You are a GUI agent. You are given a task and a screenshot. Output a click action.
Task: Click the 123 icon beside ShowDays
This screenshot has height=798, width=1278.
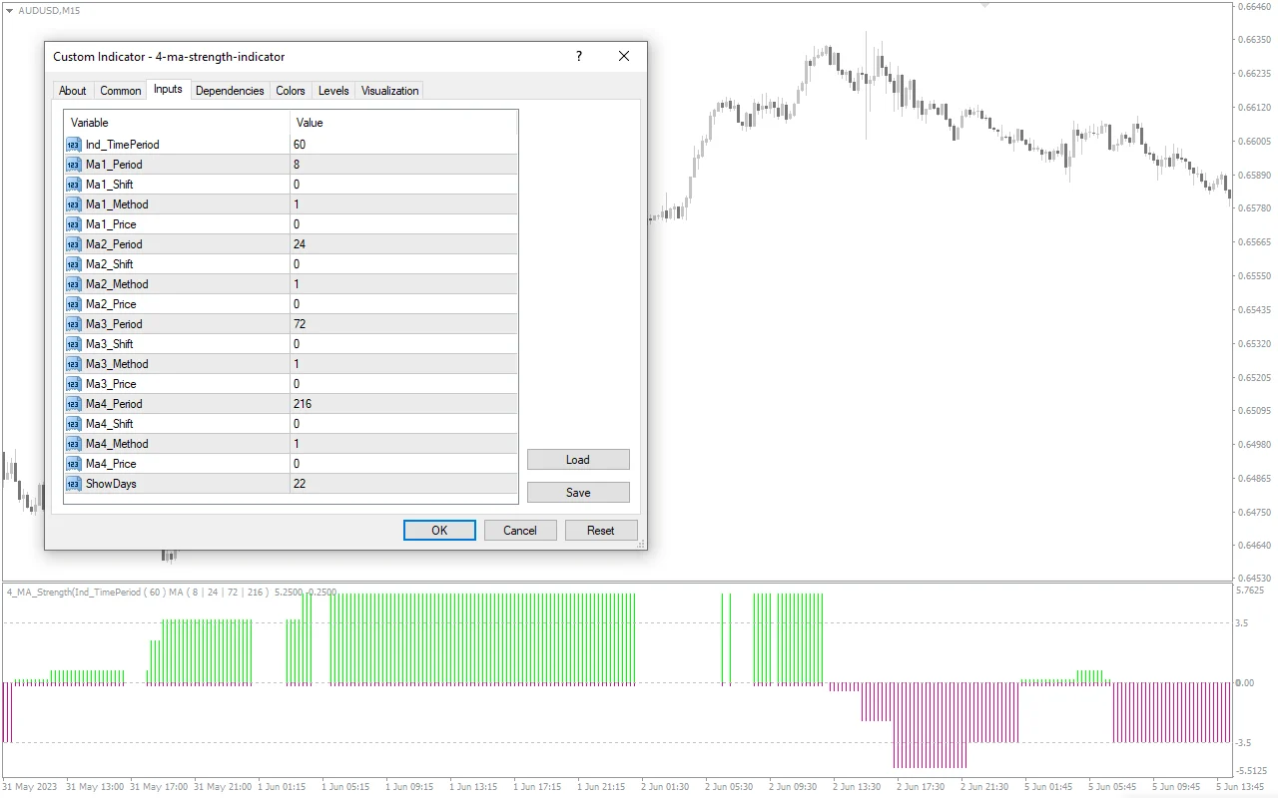click(73, 484)
